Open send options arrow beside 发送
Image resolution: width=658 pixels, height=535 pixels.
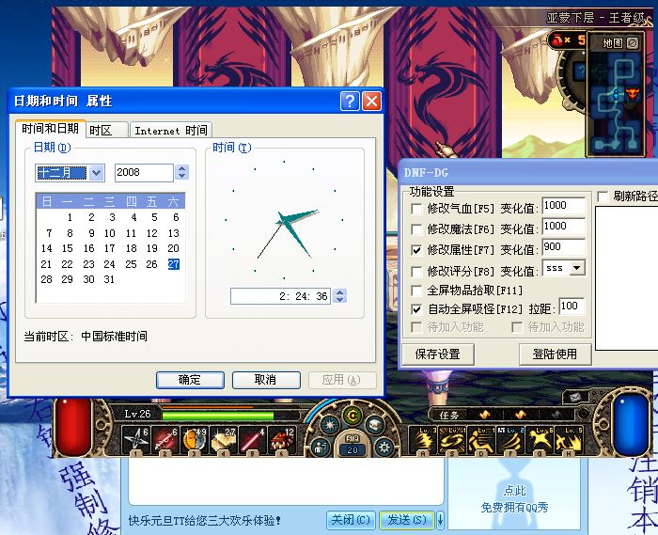click(x=440, y=520)
